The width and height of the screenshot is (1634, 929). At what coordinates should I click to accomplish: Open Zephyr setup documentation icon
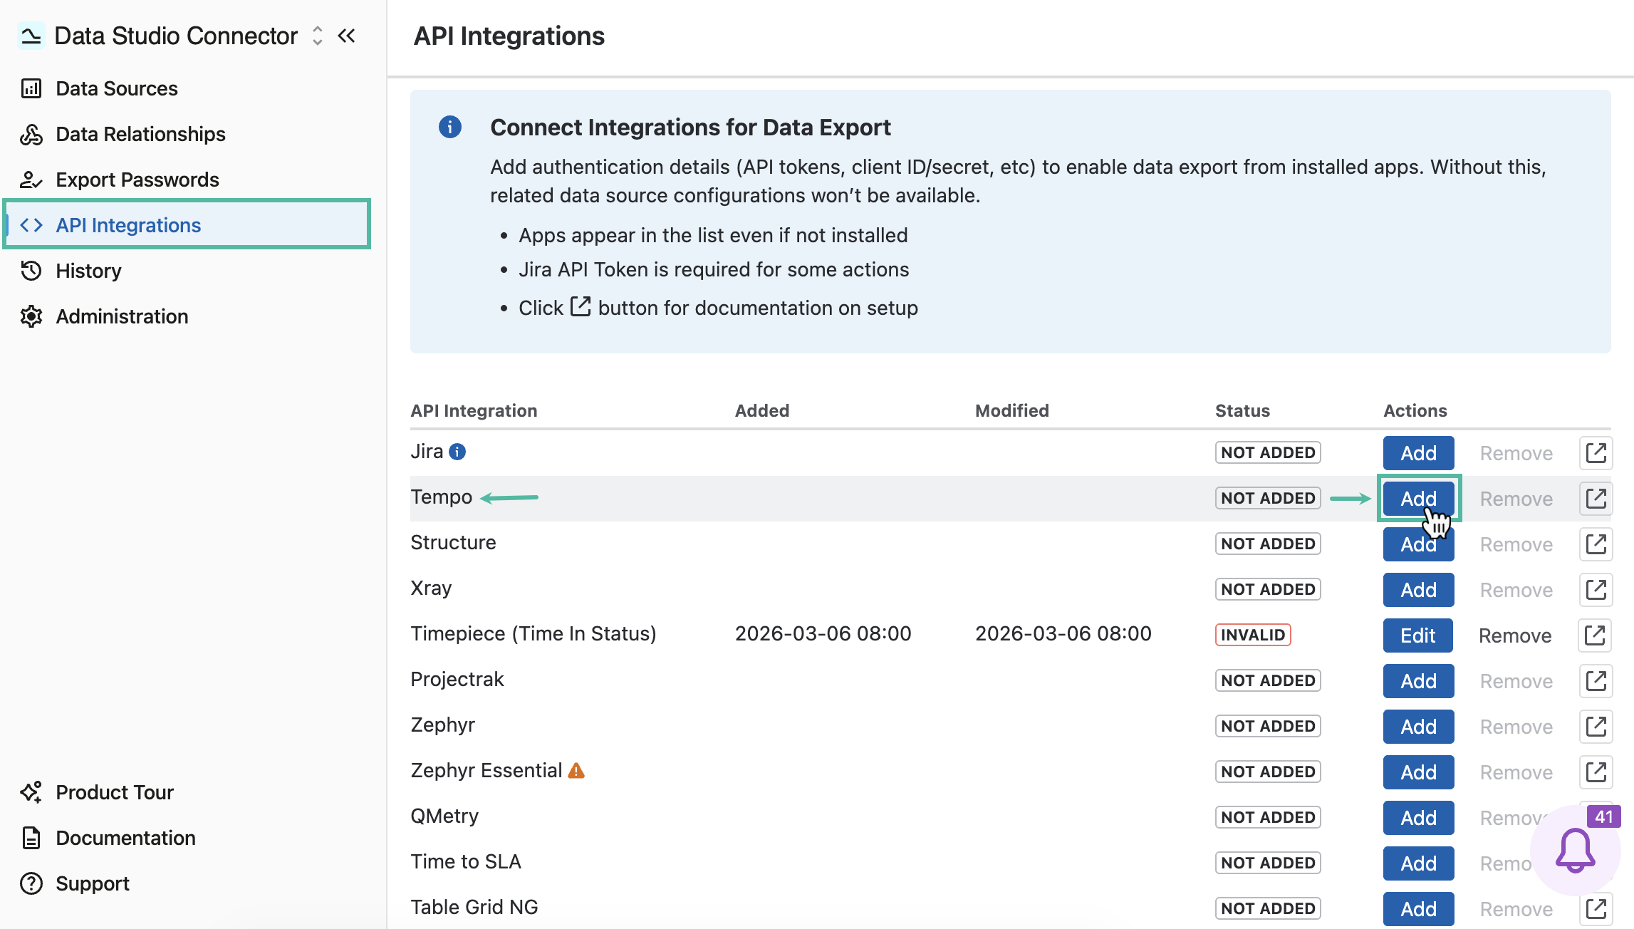coord(1596,727)
